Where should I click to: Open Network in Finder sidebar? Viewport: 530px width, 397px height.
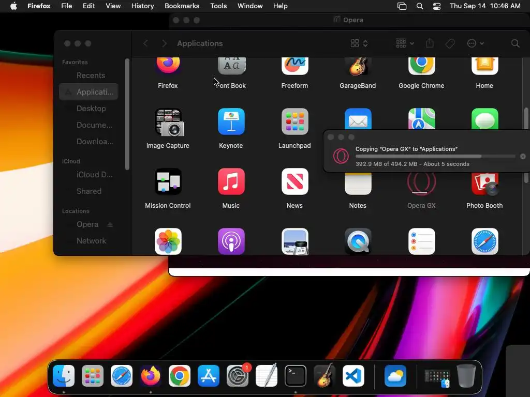(89, 241)
